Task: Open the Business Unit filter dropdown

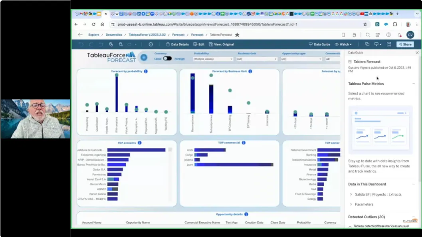Action: click(x=257, y=59)
